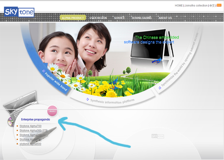Open the SERVICE menu item
This screenshot has width=224, height=160.
pos(119,18)
